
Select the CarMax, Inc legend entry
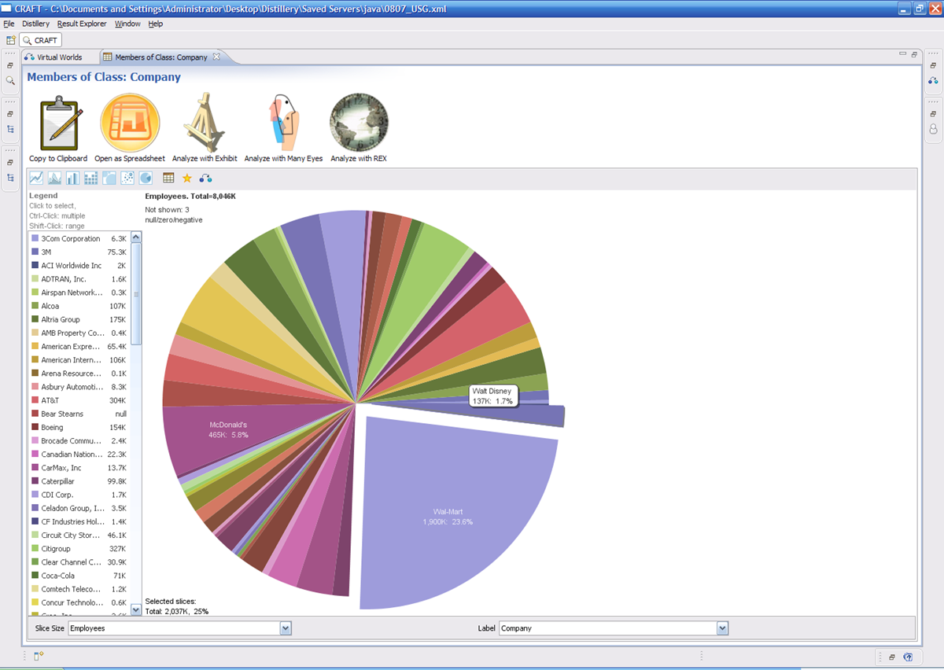[79, 468]
